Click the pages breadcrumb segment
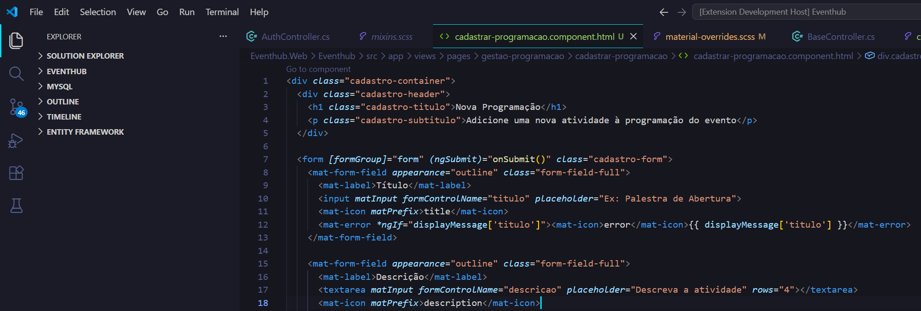The width and height of the screenshot is (921, 311). [459, 56]
